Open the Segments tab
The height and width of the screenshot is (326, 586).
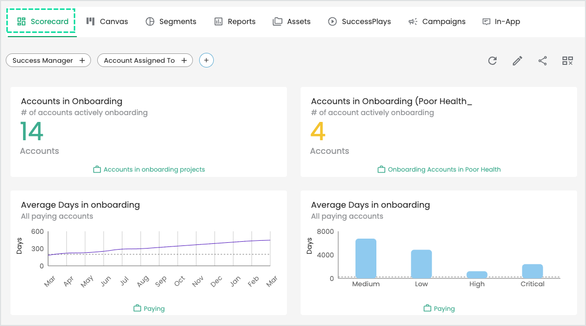(171, 21)
